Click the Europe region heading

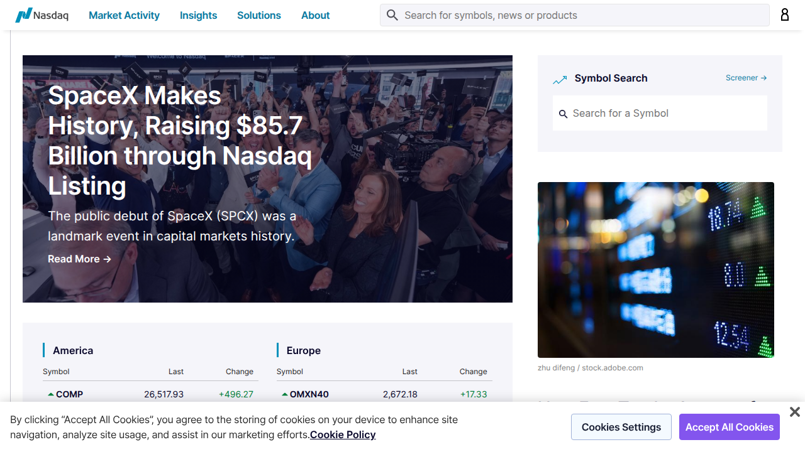(304, 350)
